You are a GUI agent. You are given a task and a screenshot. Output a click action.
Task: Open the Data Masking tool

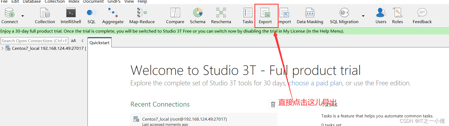tap(310, 16)
